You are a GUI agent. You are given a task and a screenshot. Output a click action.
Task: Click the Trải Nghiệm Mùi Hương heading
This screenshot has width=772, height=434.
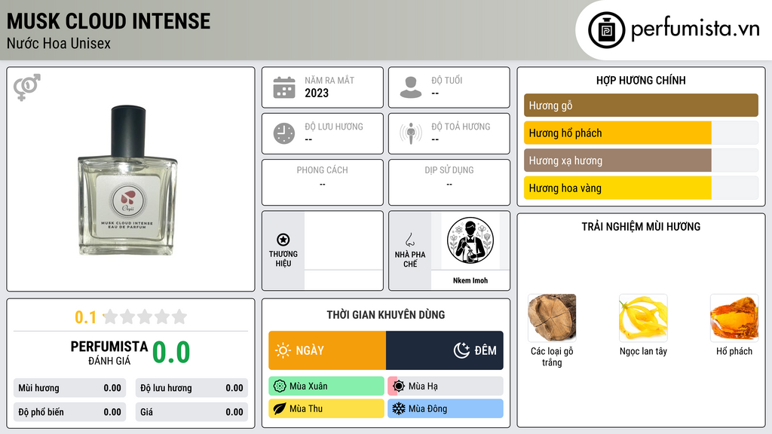641,227
